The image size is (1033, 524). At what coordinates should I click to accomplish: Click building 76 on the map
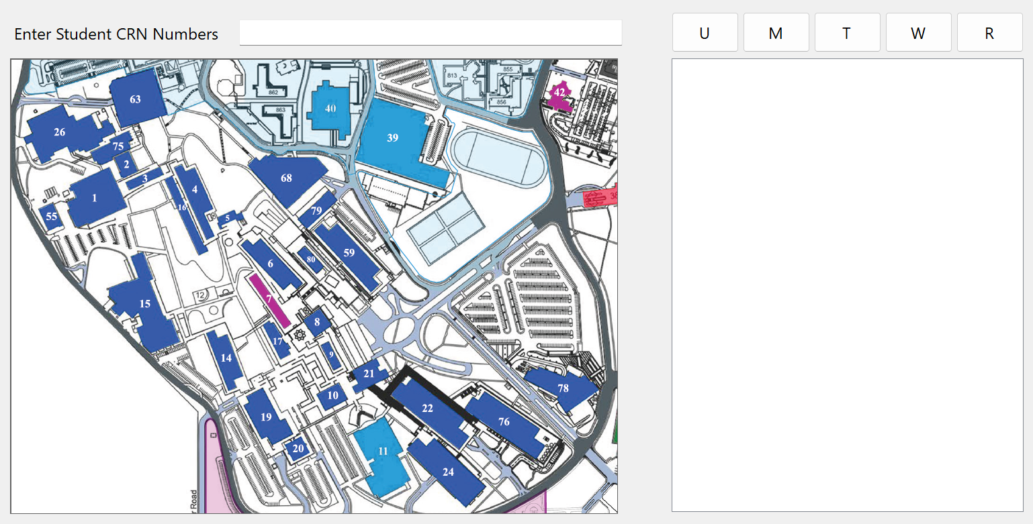[x=504, y=421]
